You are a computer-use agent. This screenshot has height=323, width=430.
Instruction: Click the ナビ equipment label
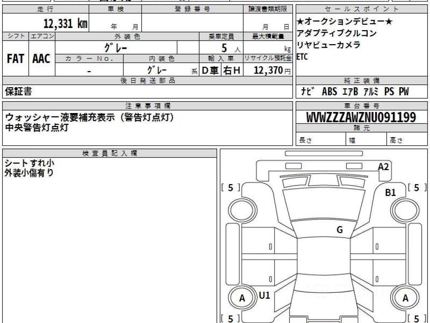307,92
